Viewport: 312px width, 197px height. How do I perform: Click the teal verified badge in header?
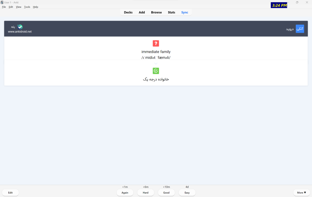(x=20, y=27)
